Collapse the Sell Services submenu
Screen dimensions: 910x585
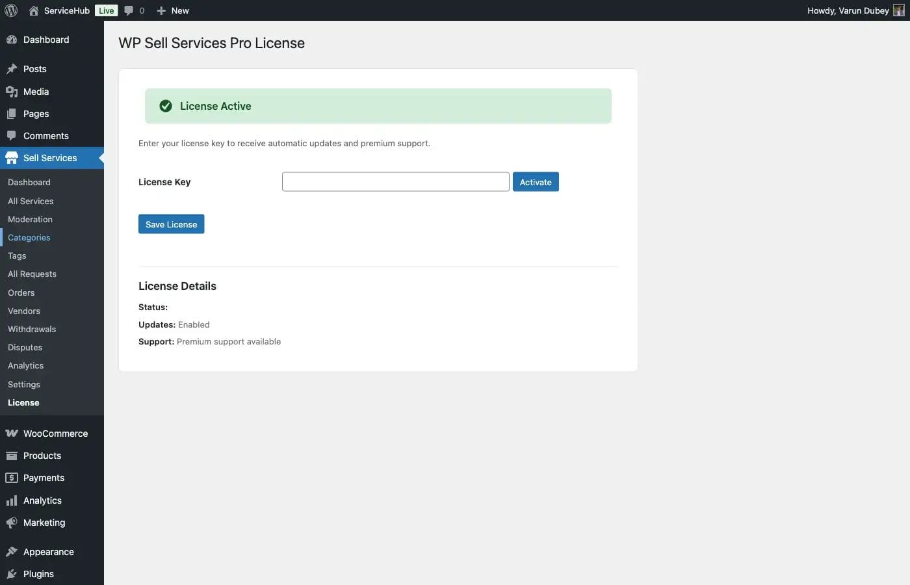pyautogui.click(x=49, y=157)
